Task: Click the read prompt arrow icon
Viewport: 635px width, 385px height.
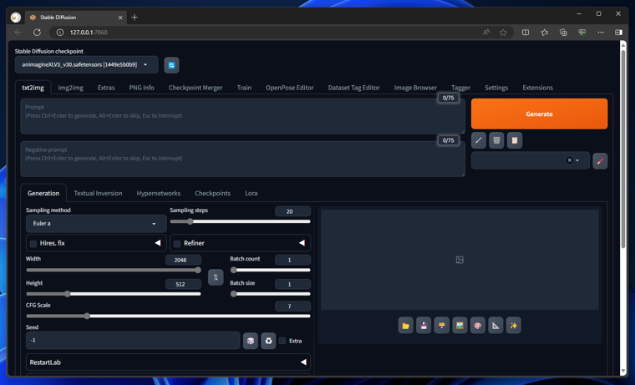Action: [478, 140]
